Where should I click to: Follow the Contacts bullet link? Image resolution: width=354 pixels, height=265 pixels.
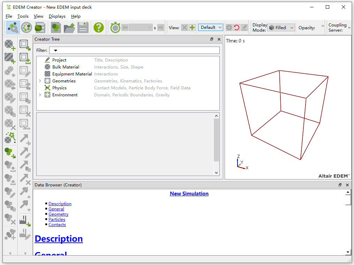57,224
